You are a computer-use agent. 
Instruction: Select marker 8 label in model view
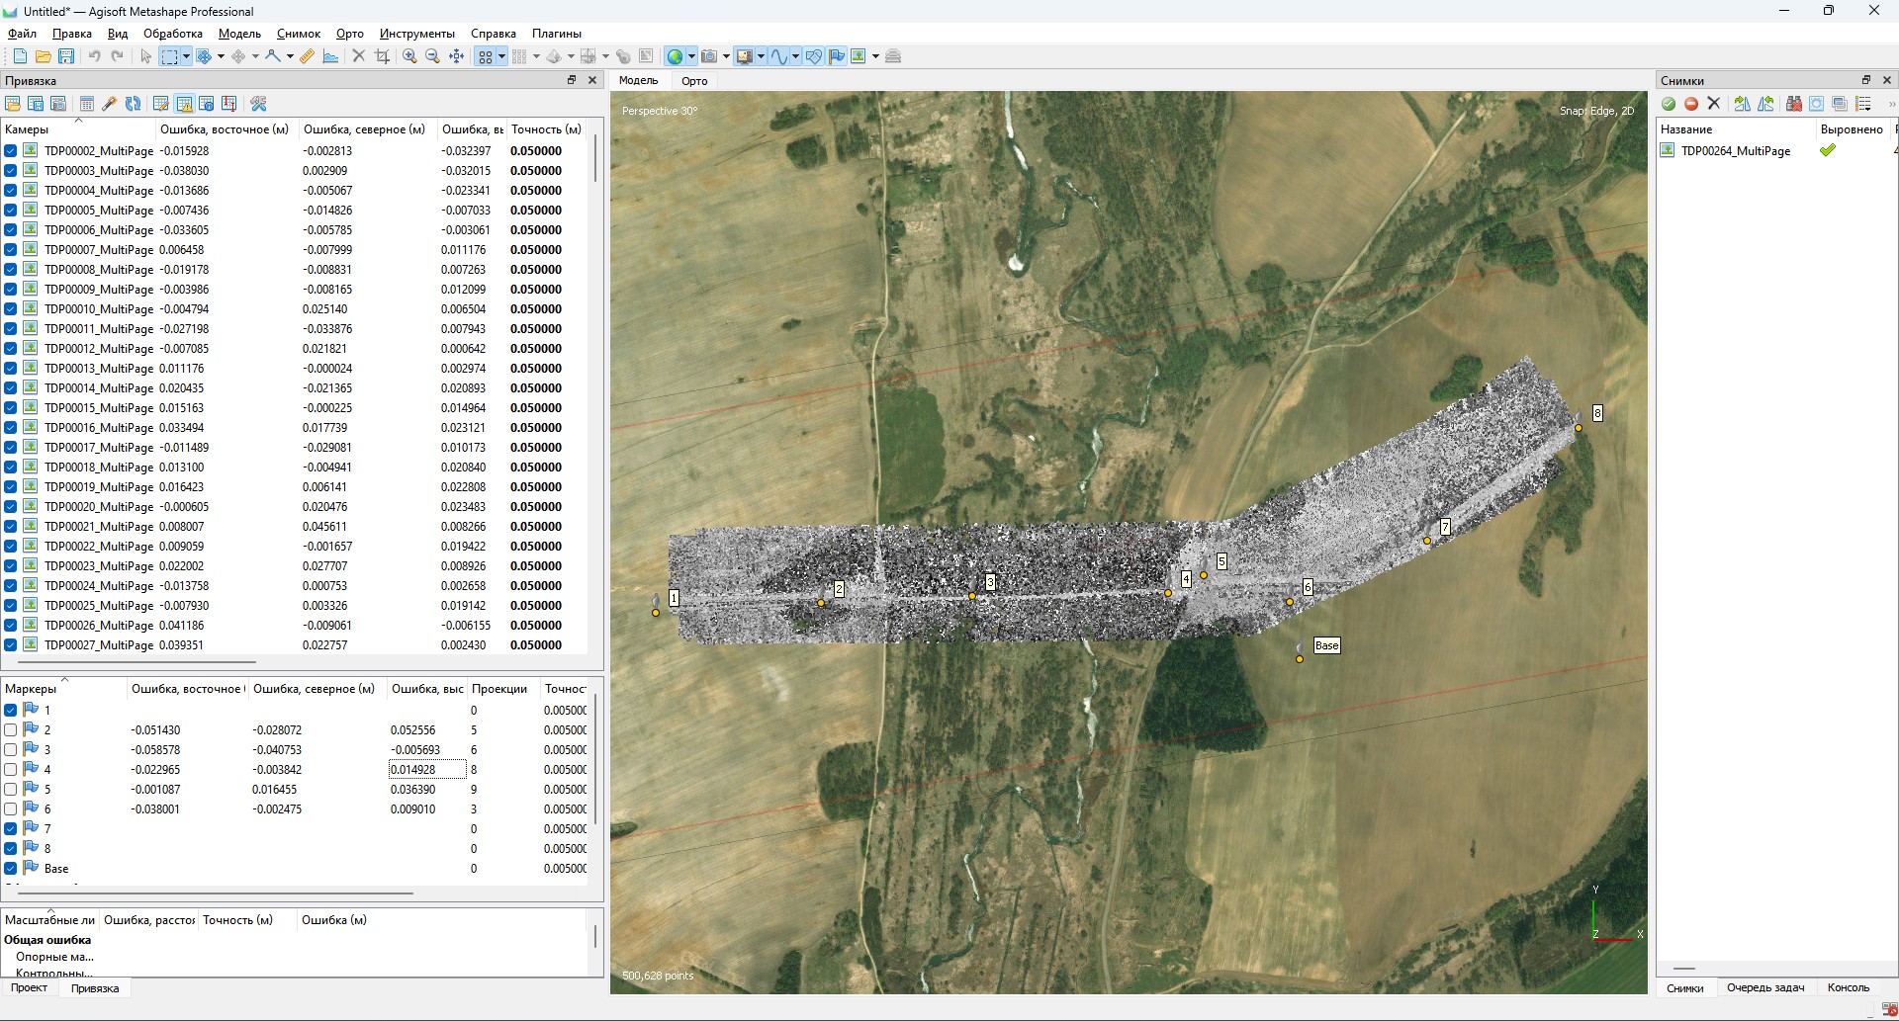1597,413
